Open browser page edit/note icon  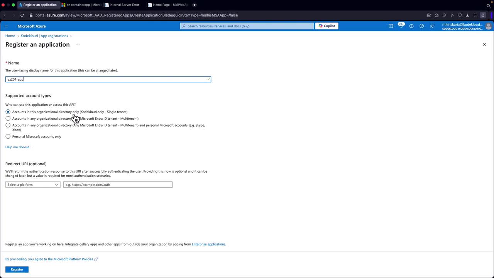point(429,15)
